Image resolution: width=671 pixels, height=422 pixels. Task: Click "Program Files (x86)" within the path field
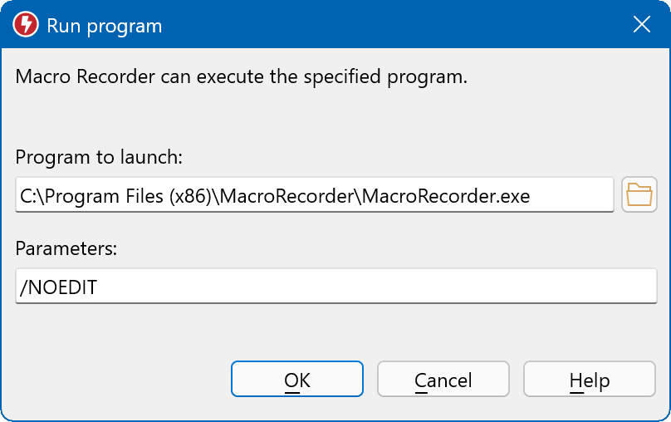point(115,196)
